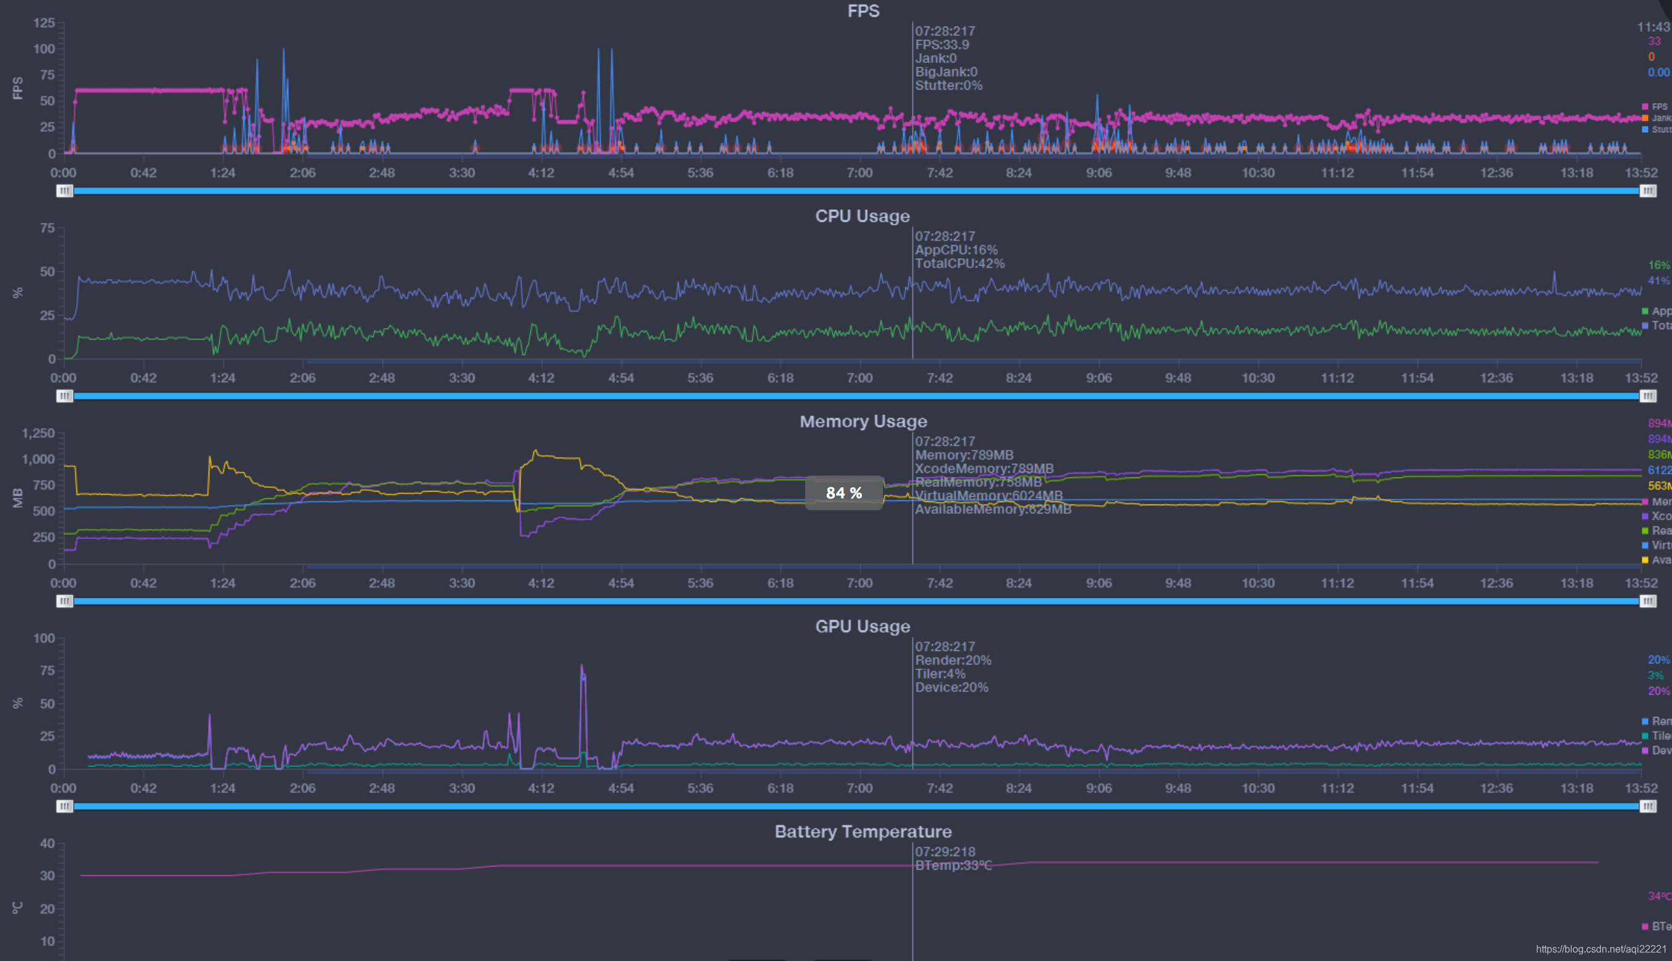1672x961 pixels.
Task: Click the BTemp battery legend marker
Action: [x=1645, y=926]
